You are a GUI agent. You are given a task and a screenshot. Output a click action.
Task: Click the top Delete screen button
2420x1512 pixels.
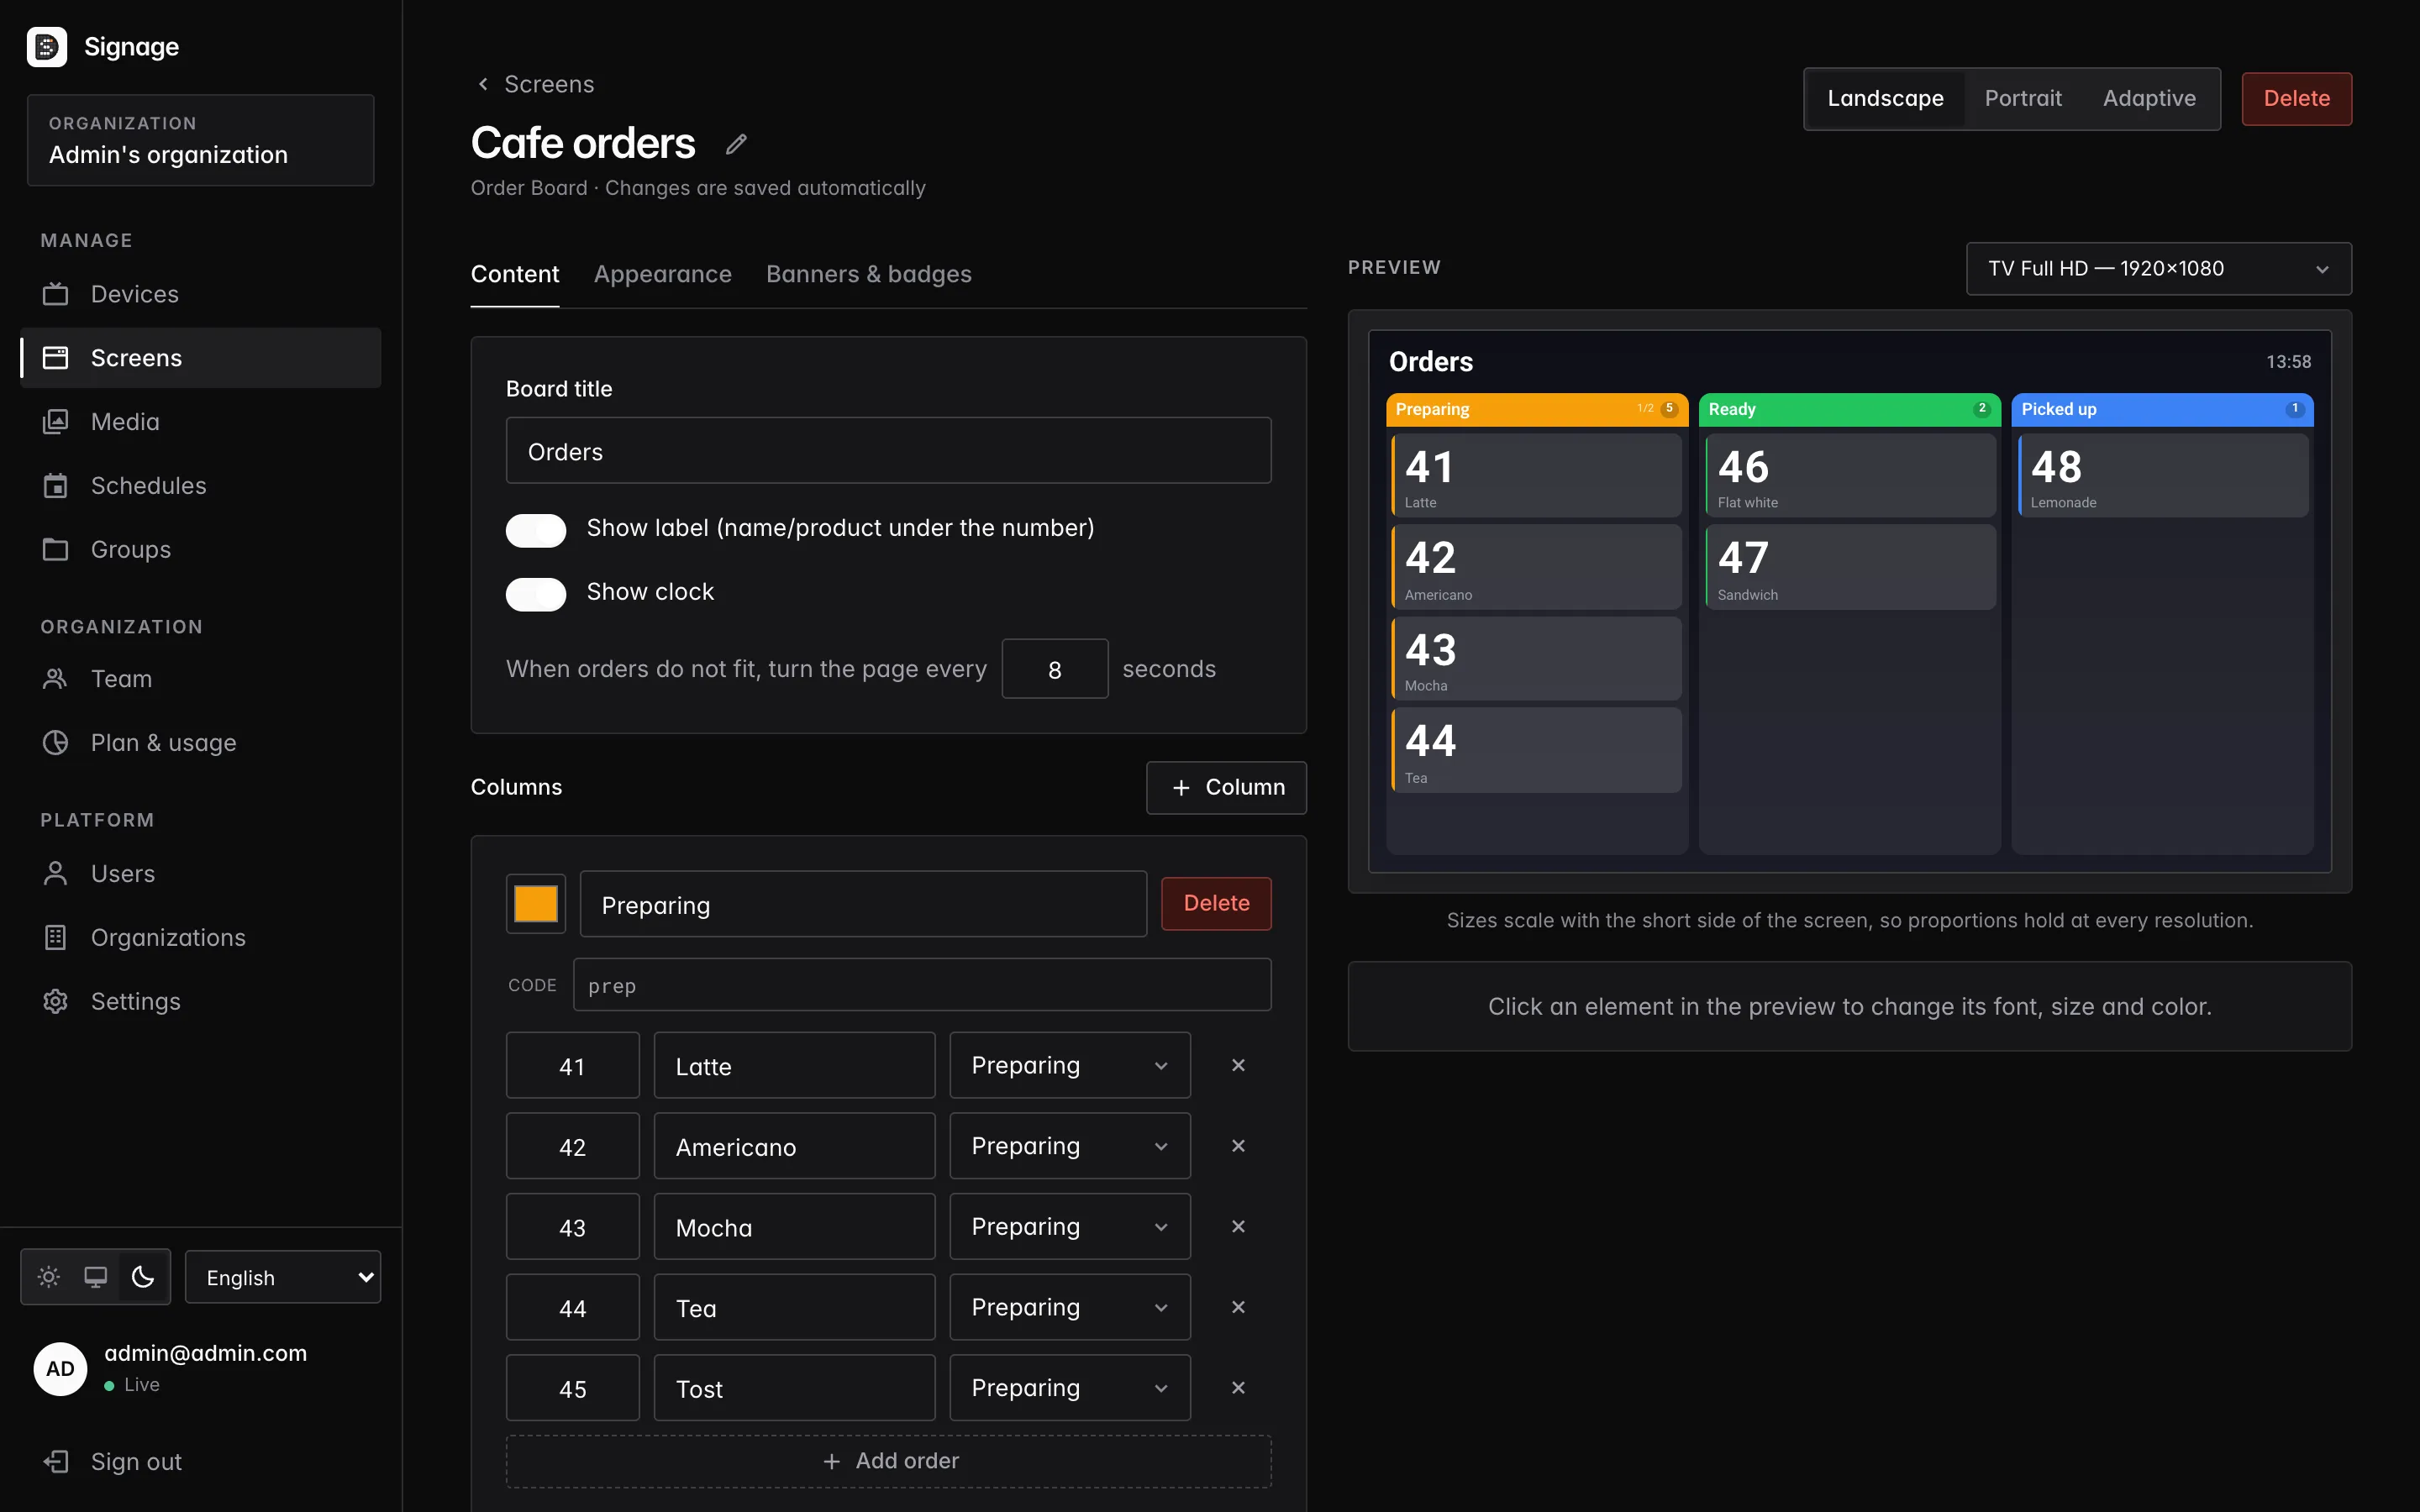click(x=2296, y=99)
